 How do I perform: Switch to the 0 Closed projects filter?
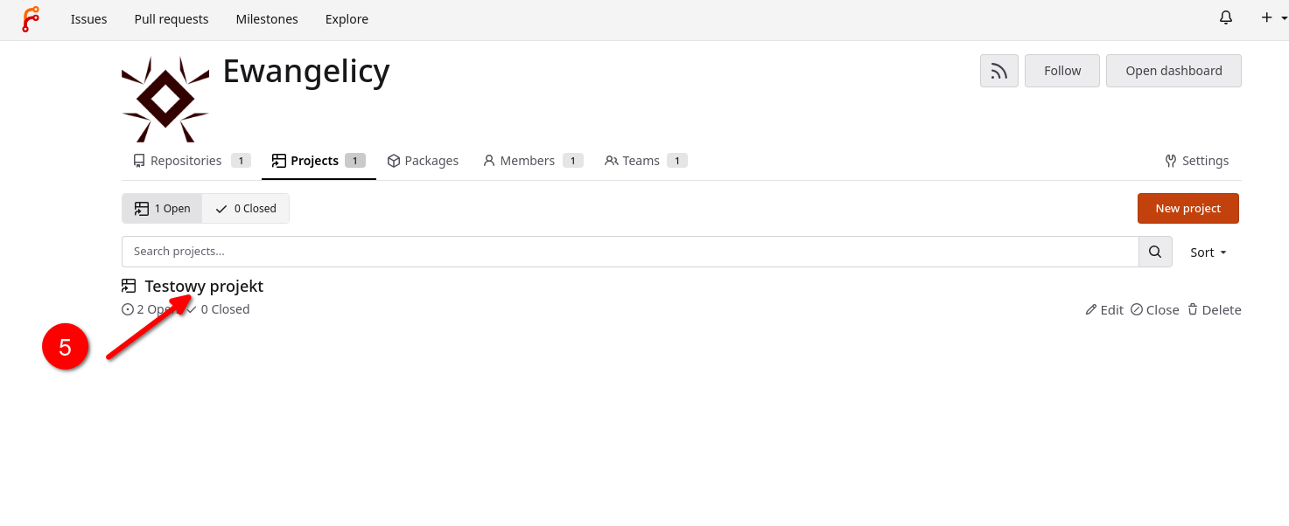pos(246,209)
